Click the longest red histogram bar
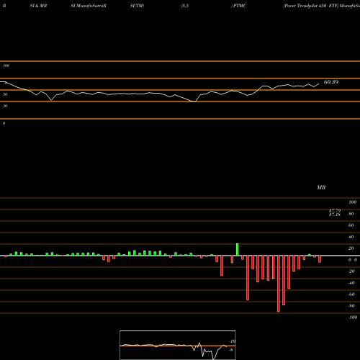 [x=279, y=284]
